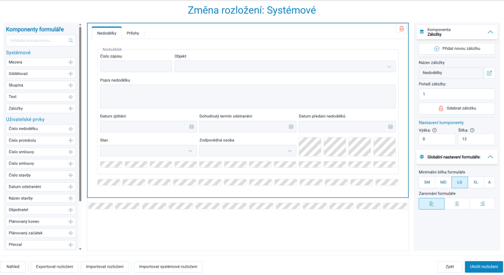The width and height of the screenshot is (504, 275).
Task: Click the Systémové section heading
Action: click(x=18, y=53)
